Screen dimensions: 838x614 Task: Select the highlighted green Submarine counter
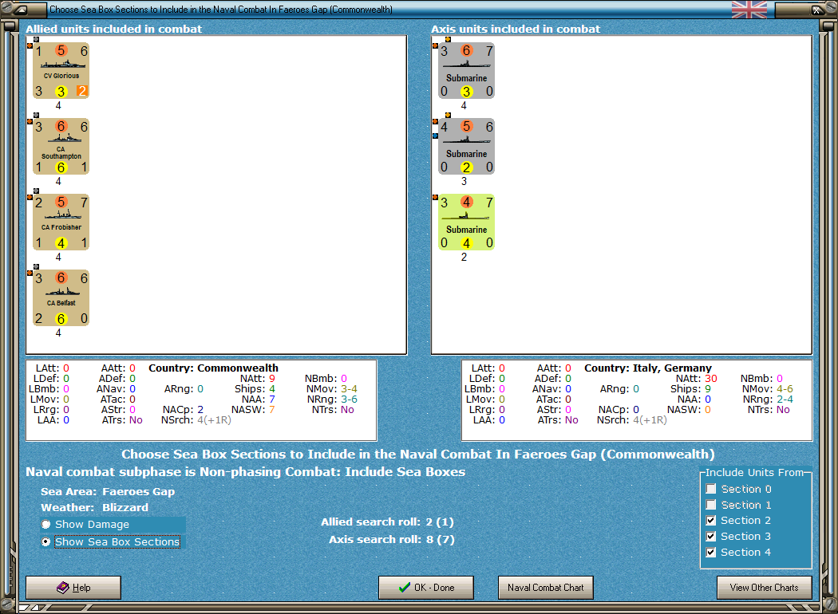466,222
